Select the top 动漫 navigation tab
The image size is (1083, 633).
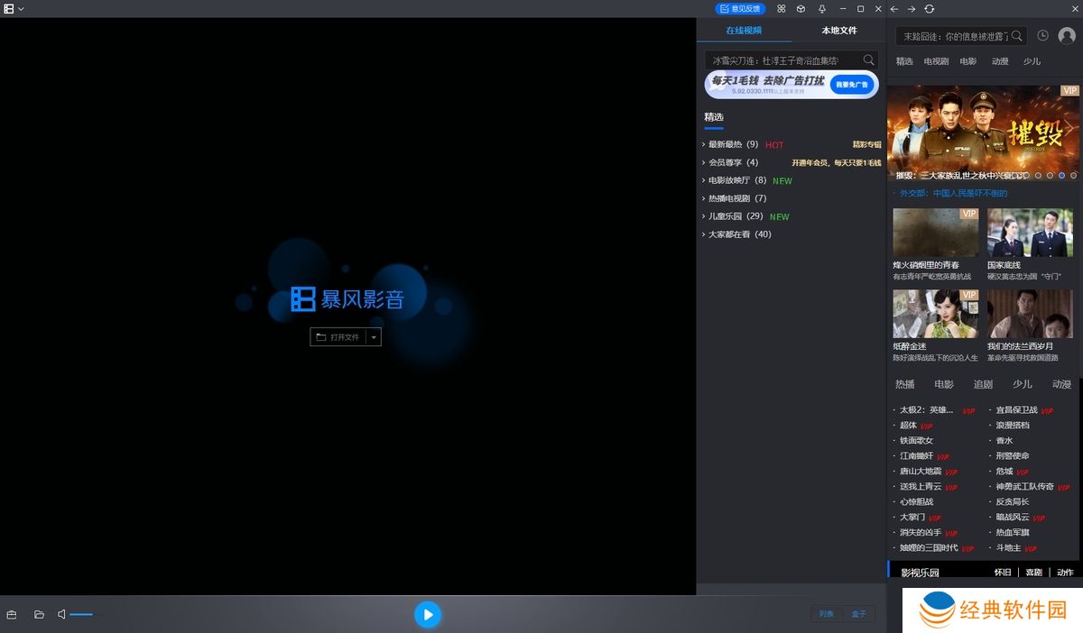pos(1000,61)
